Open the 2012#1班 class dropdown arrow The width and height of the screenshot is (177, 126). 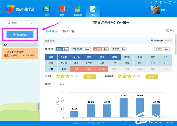pyautogui.click(x=31, y=23)
